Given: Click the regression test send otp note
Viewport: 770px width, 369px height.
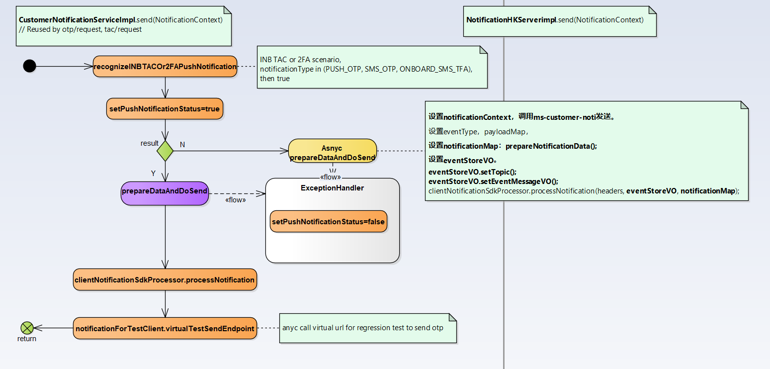Looking at the screenshot, I should (x=367, y=328).
